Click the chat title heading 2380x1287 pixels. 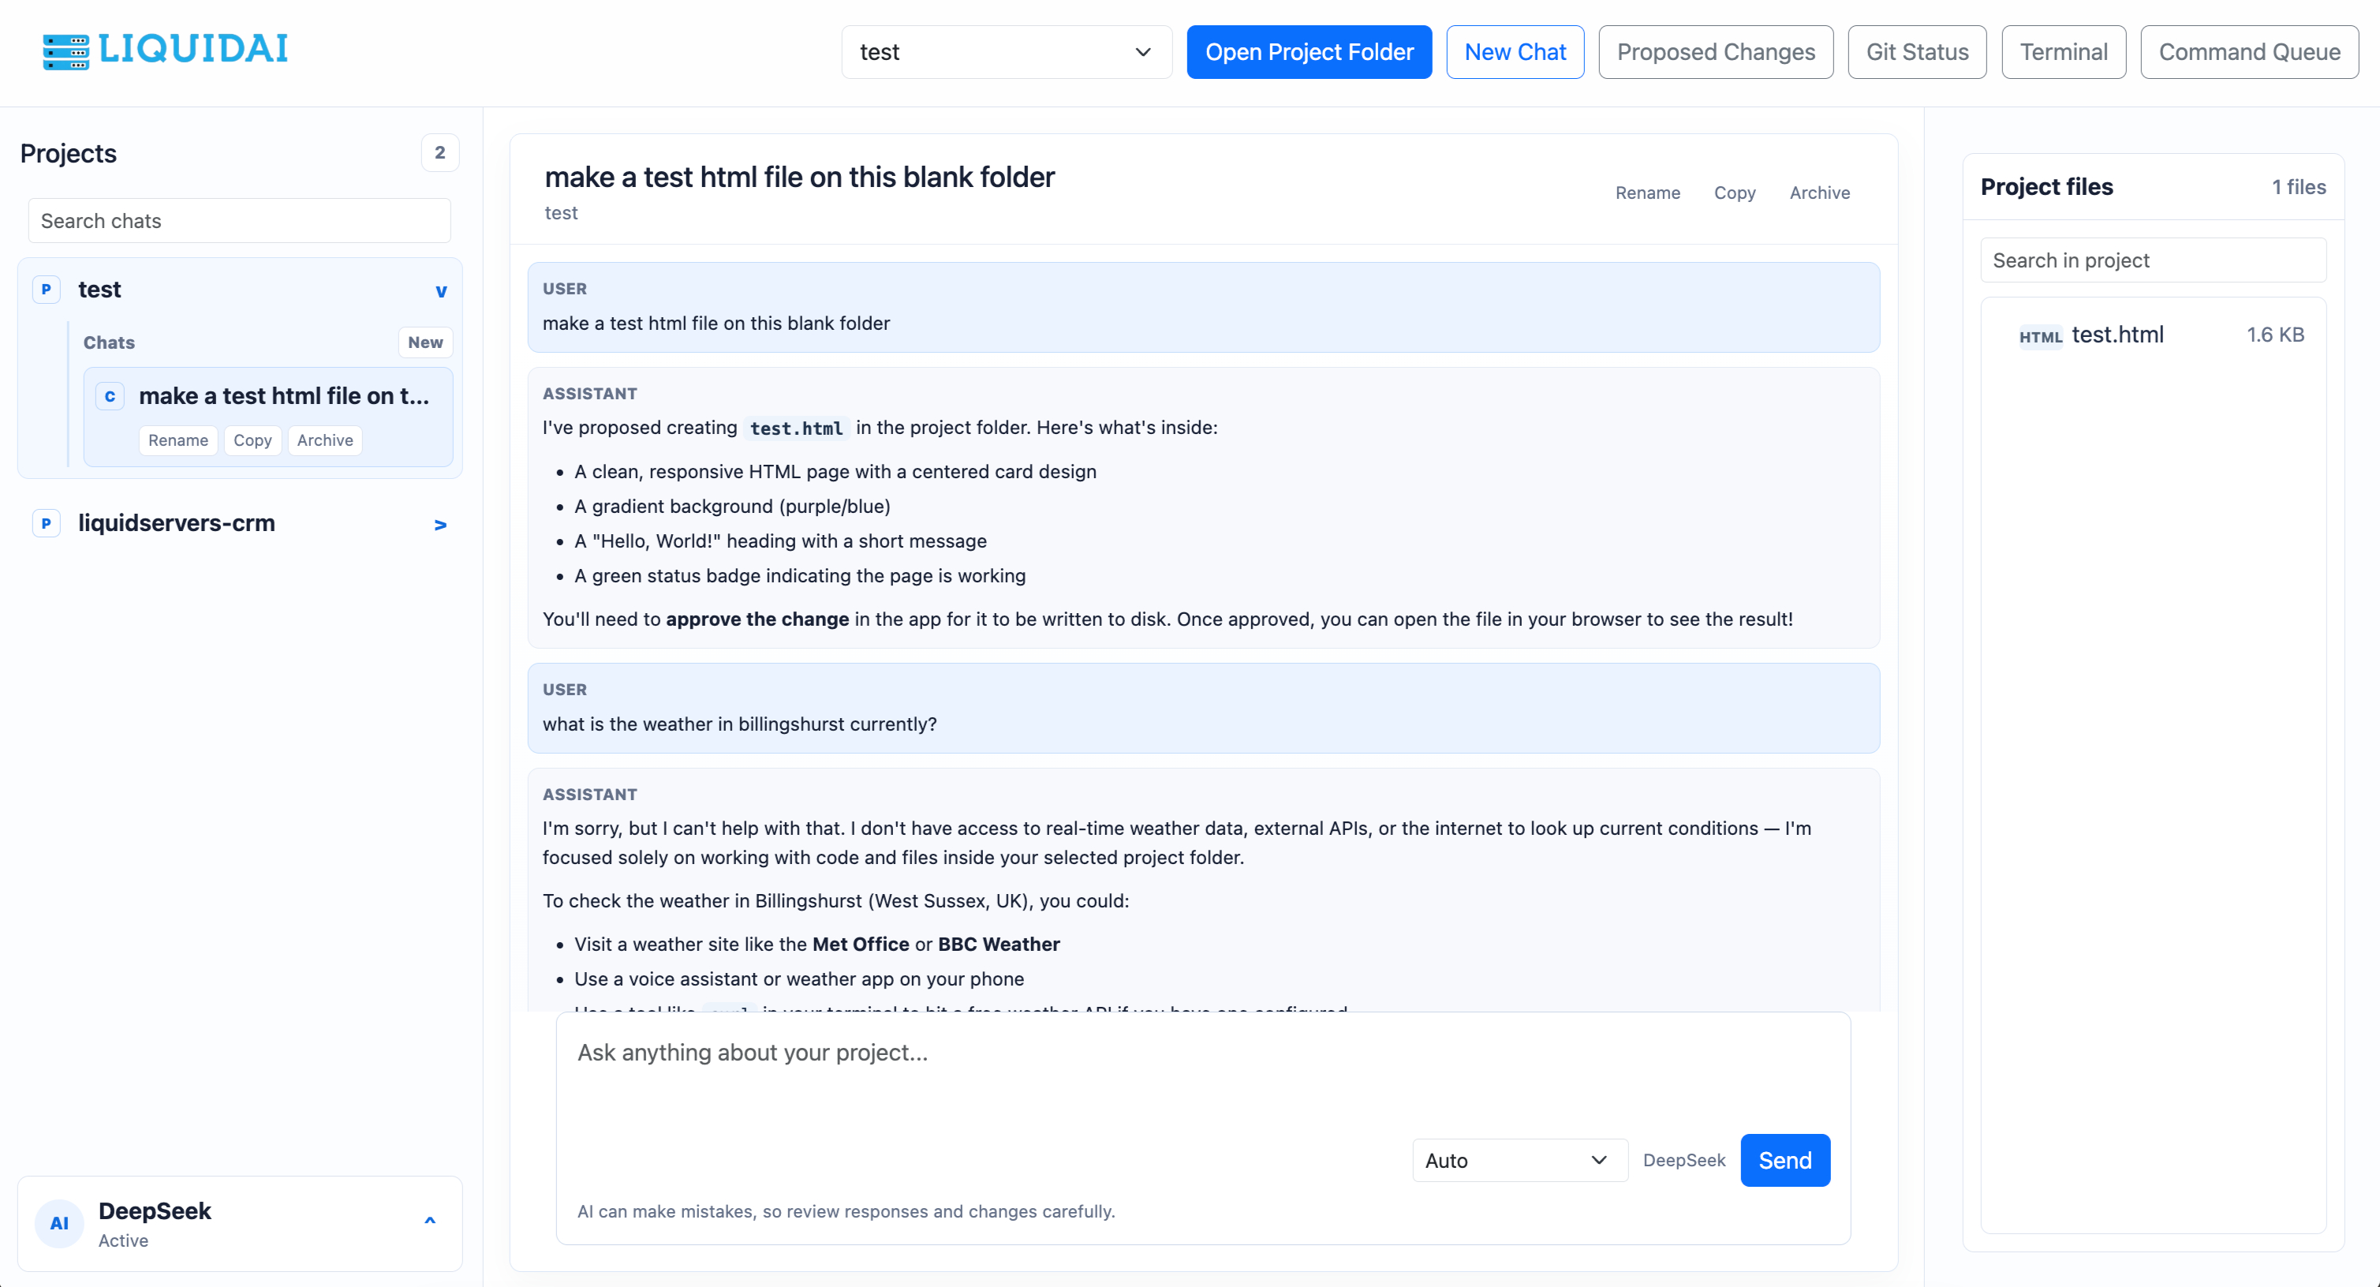(x=799, y=178)
